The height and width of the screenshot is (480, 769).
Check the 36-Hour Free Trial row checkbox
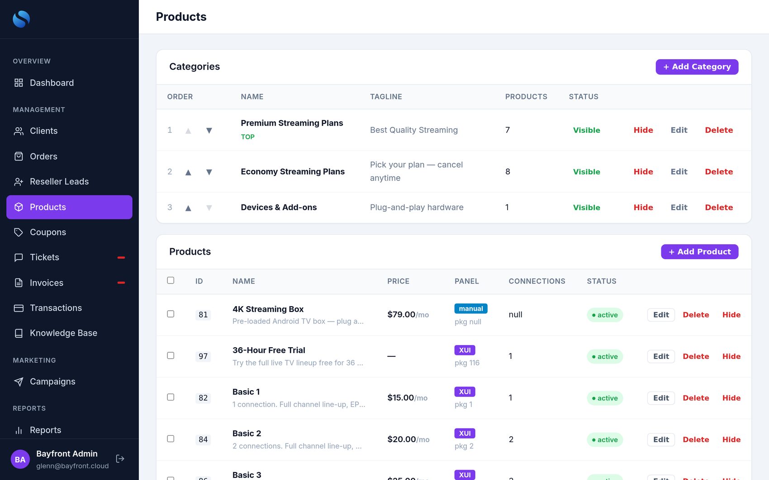(171, 355)
